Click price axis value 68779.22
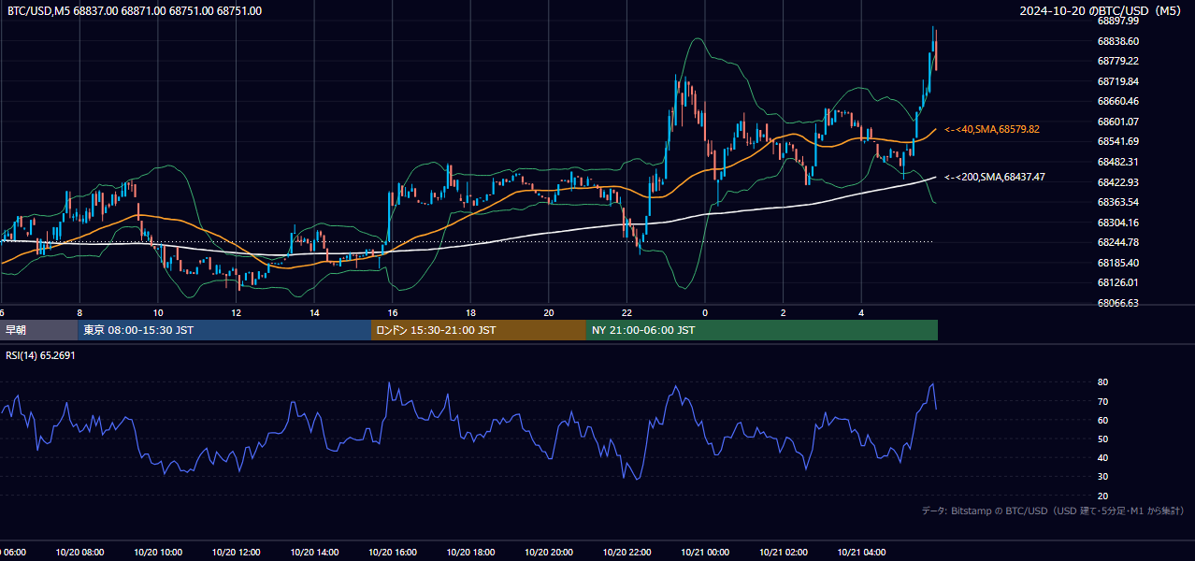Viewport: 1195px width, 561px height. [1118, 61]
